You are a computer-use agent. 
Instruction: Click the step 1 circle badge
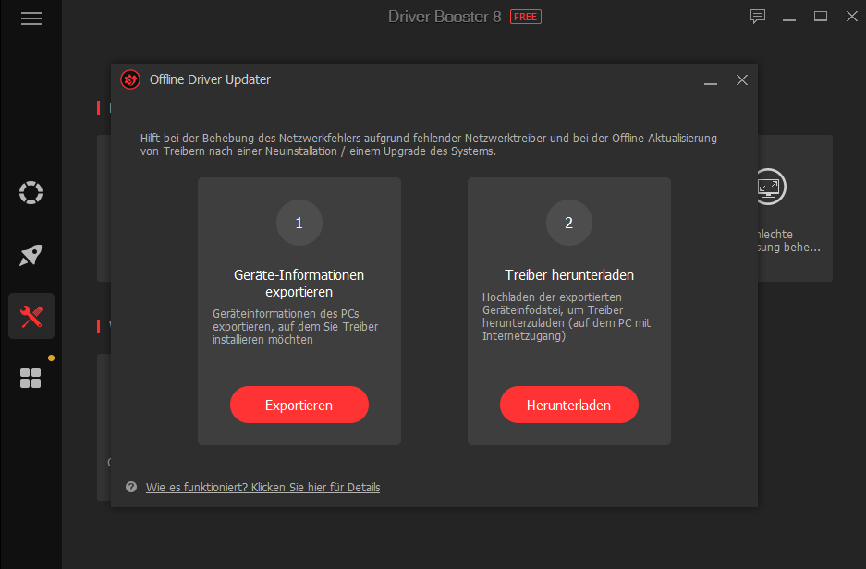(x=299, y=223)
